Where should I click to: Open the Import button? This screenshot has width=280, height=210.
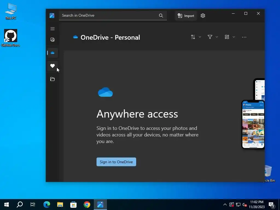(186, 16)
